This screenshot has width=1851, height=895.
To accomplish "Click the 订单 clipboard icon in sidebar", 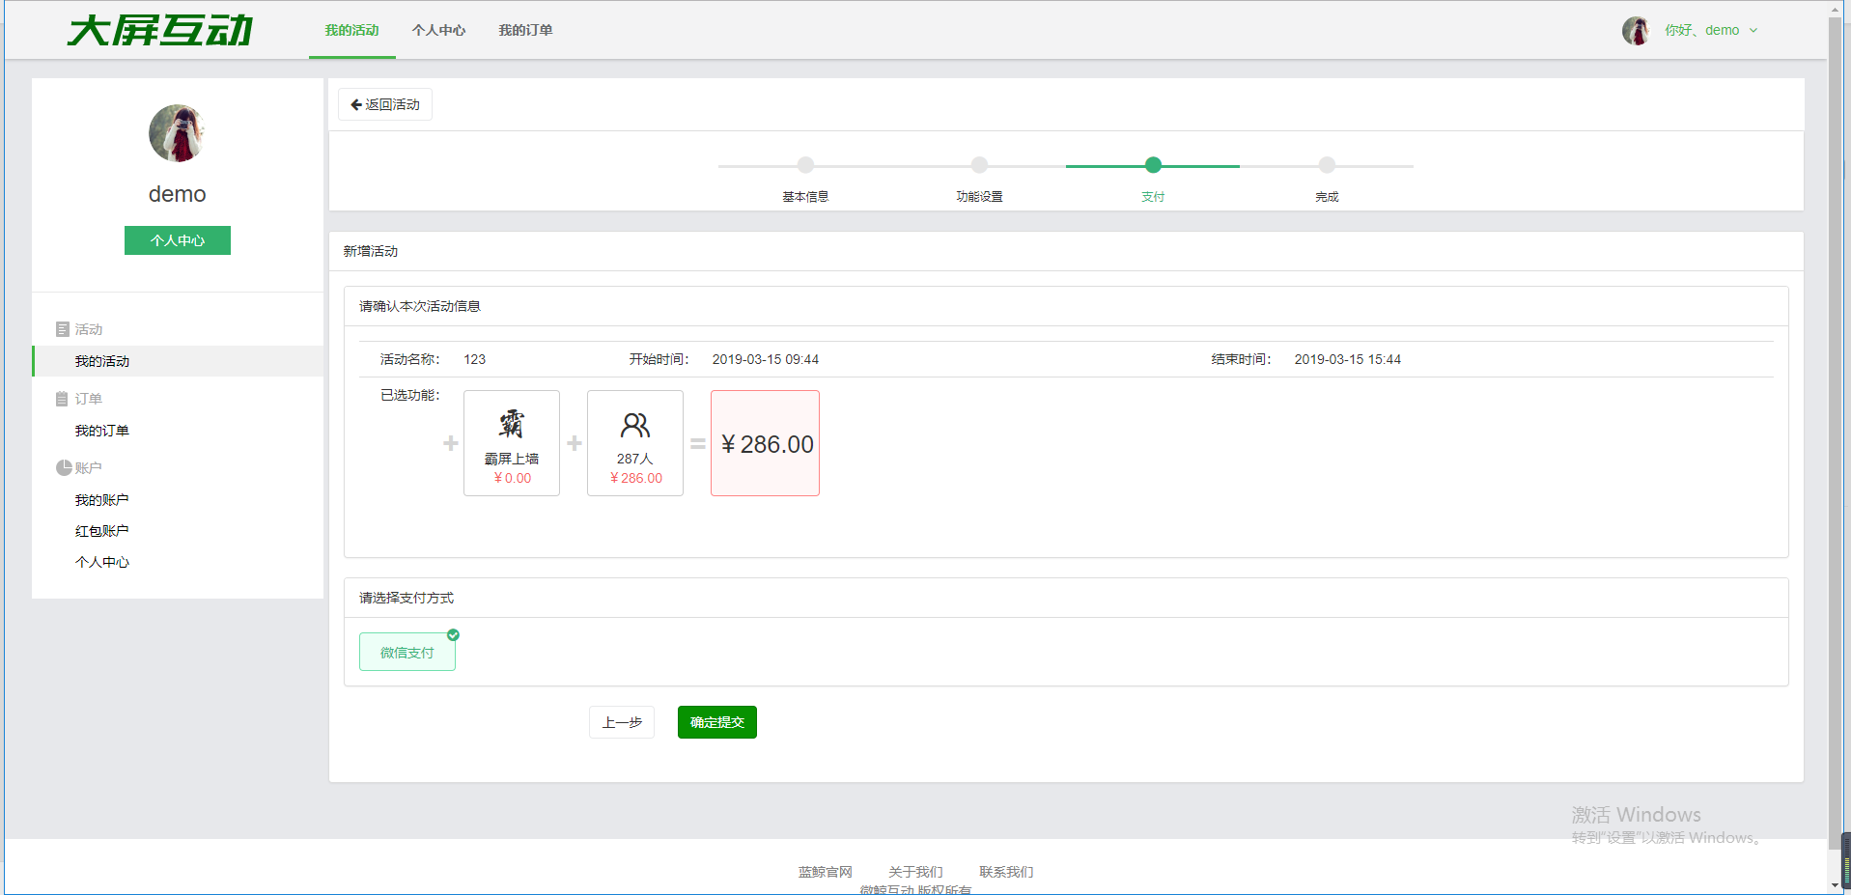I will pyautogui.click(x=63, y=399).
